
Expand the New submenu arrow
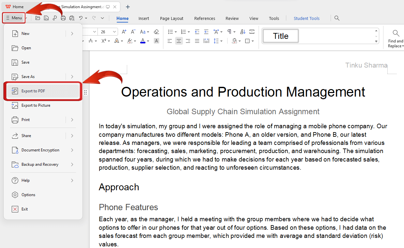point(72,34)
